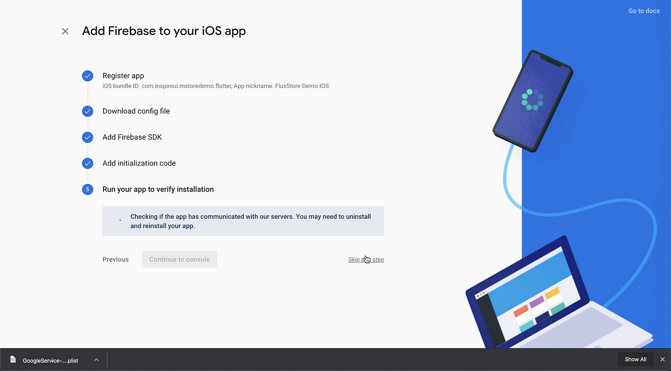
Task: Expand the Add initialization code step
Action: [x=139, y=163]
